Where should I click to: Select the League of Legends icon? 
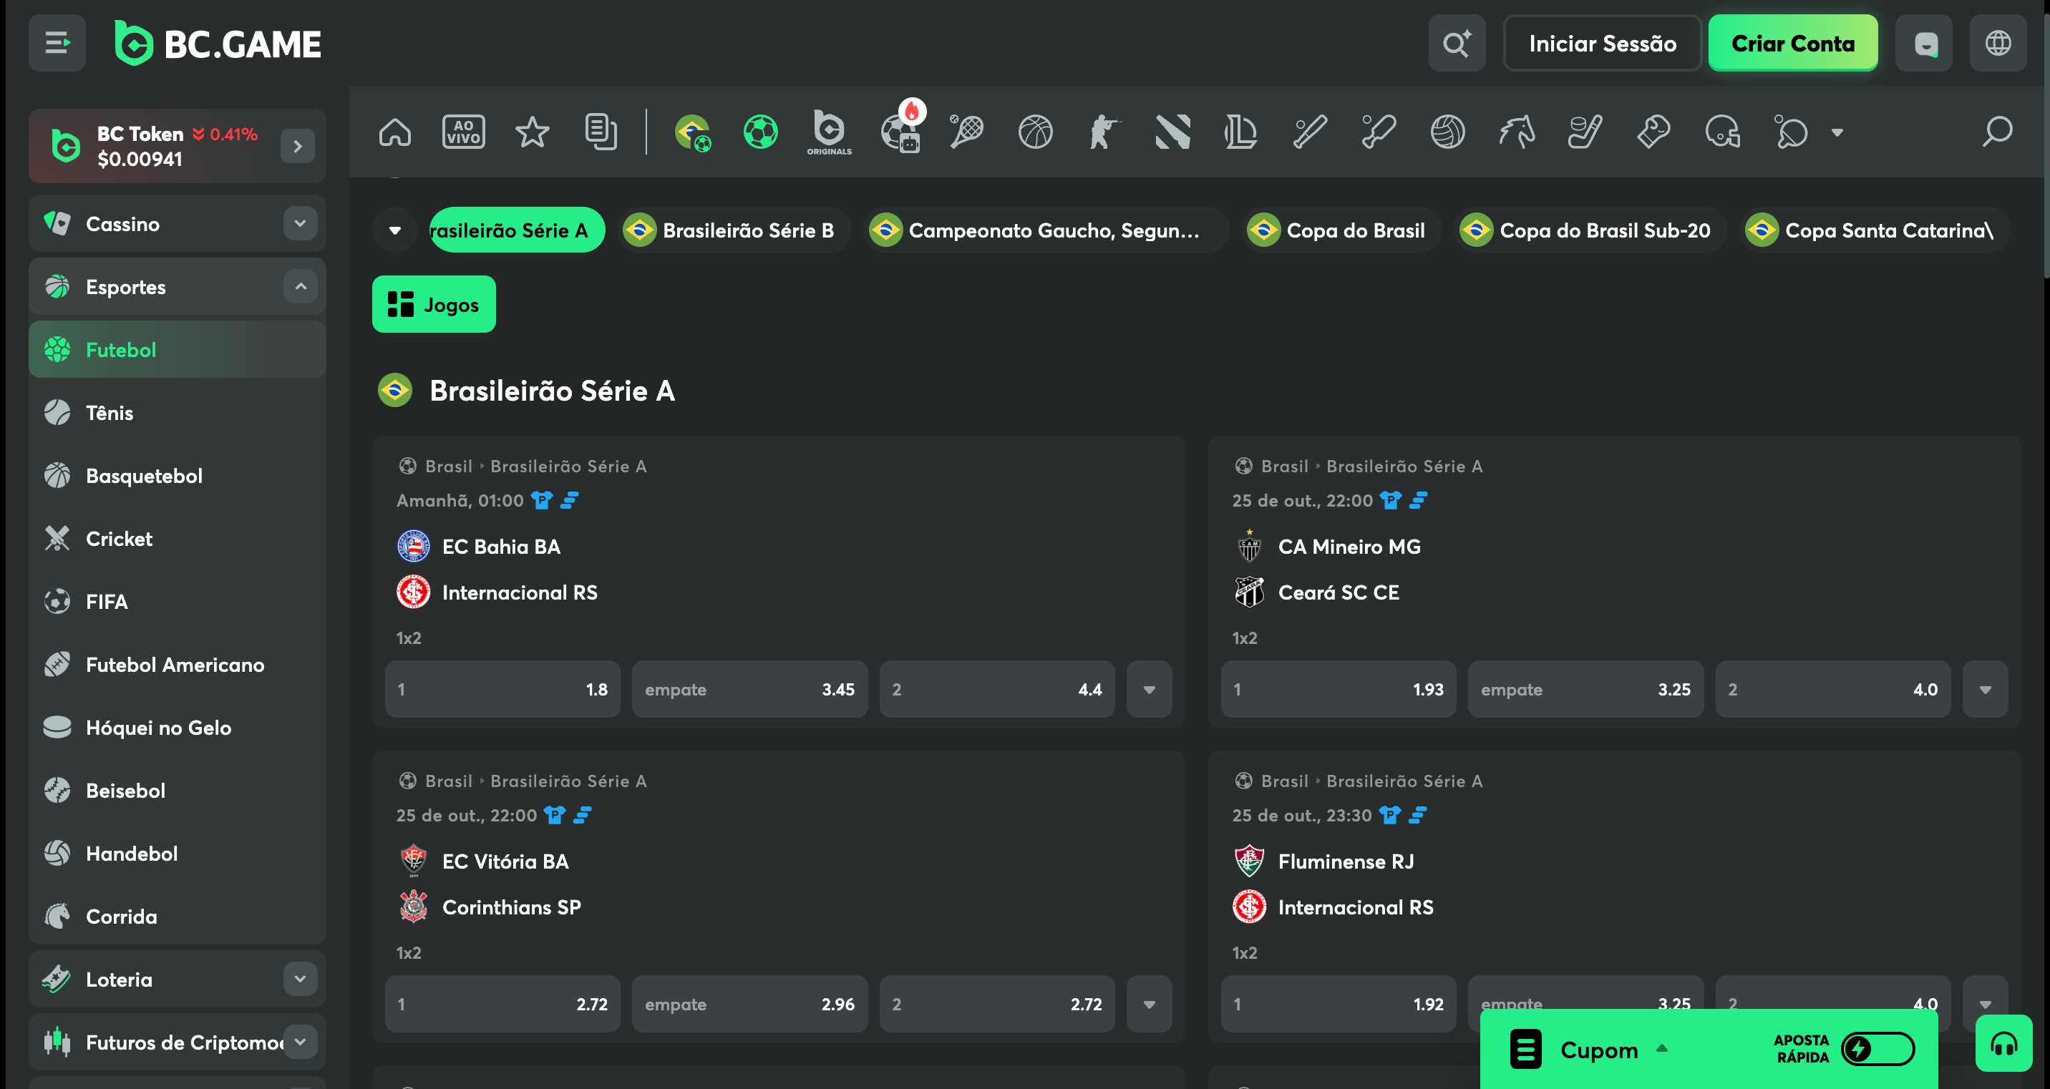pyautogui.click(x=1240, y=132)
